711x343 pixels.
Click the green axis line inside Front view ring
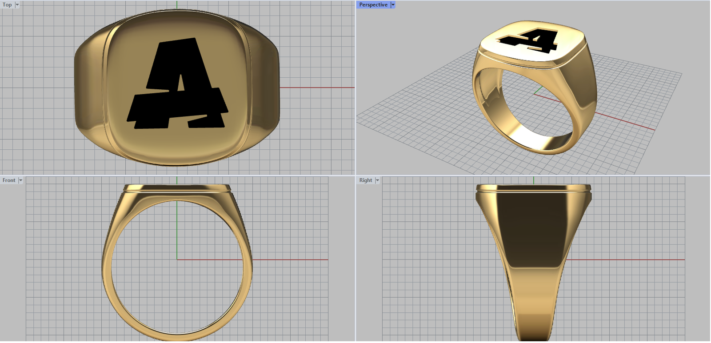[177, 231]
